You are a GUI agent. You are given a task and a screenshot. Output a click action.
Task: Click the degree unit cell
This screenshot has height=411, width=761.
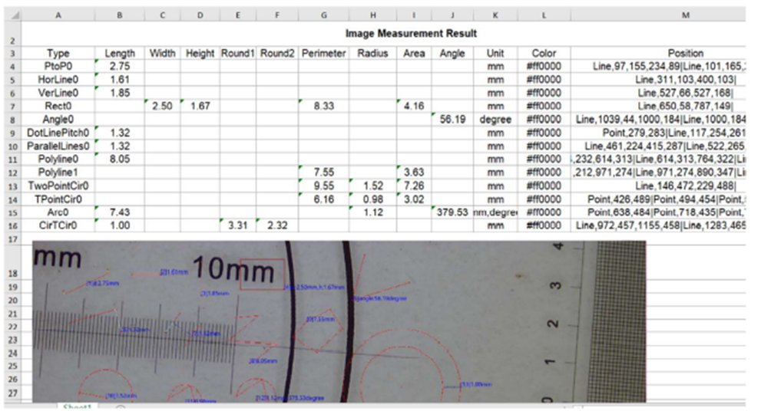[x=495, y=119]
